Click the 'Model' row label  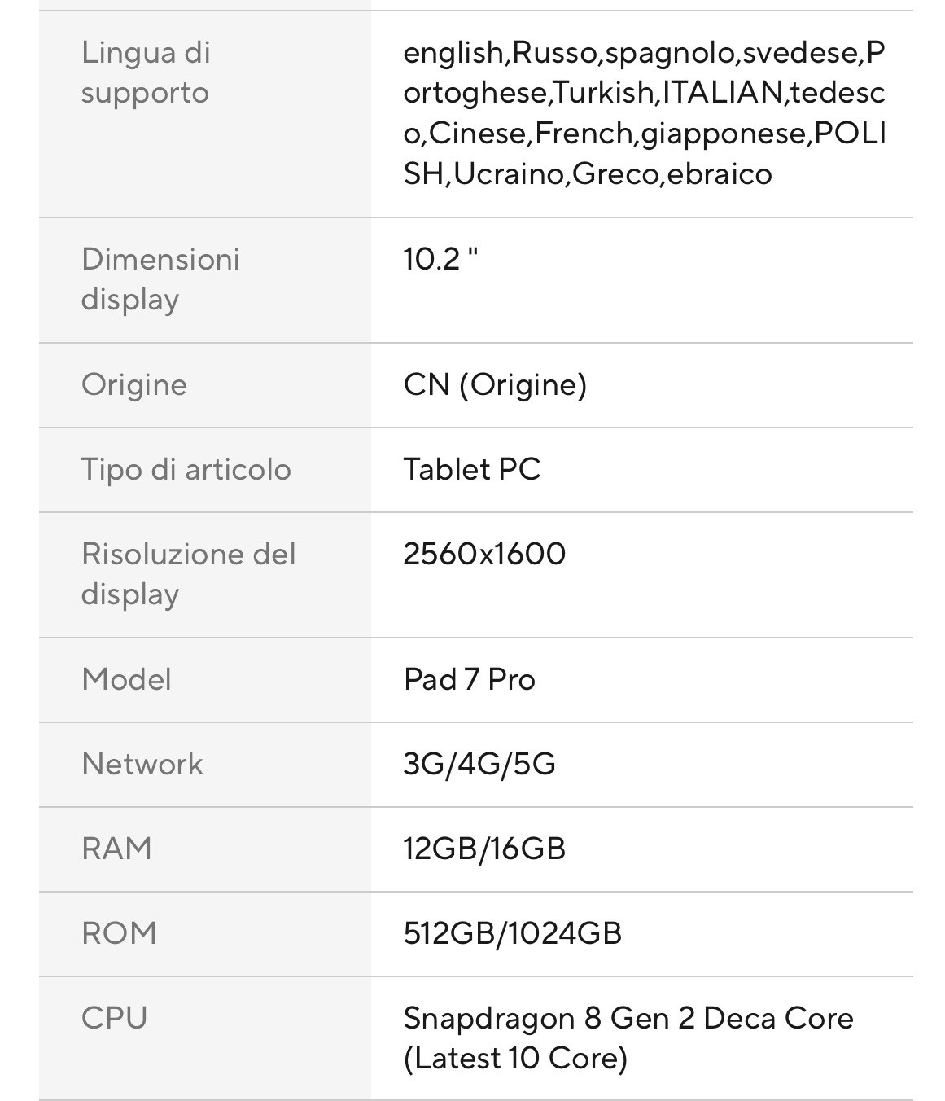pyautogui.click(x=127, y=679)
